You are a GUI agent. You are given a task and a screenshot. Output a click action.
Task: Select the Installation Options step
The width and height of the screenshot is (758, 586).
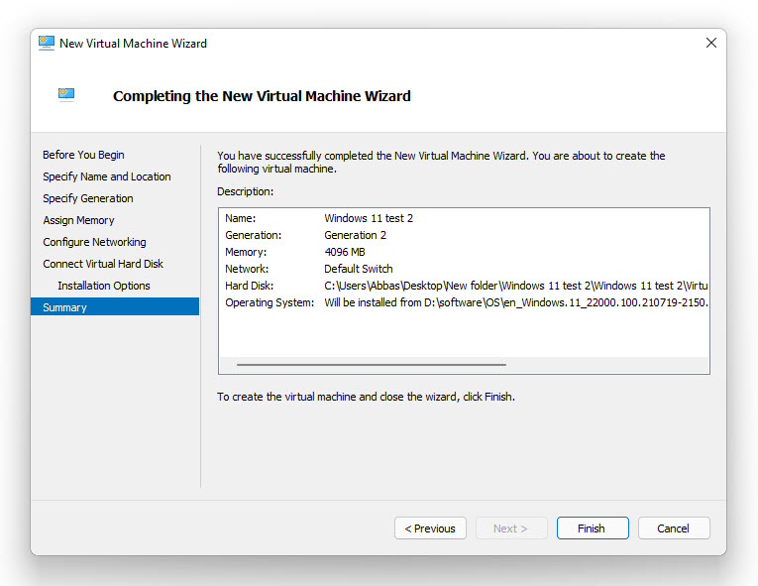[104, 286]
